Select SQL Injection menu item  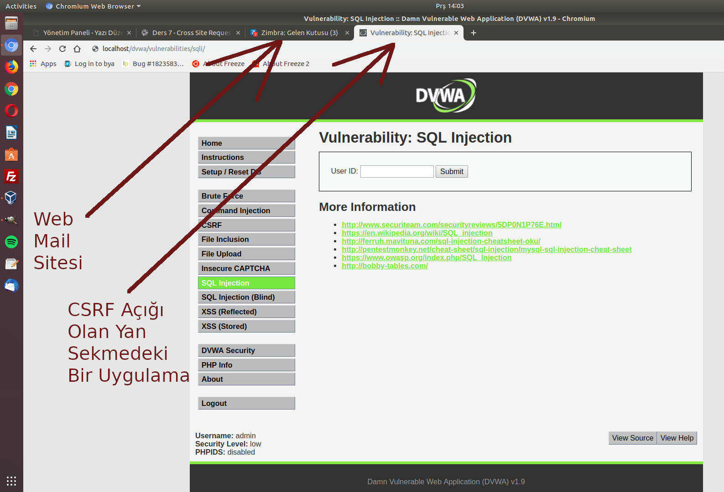point(246,283)
